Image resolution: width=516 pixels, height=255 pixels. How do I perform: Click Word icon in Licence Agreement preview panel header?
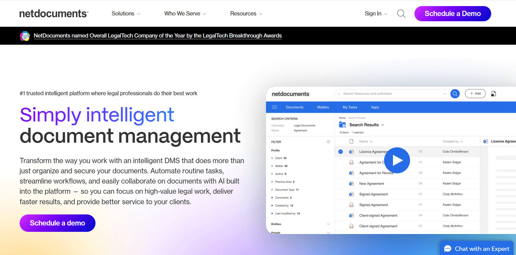pyautogui.click(x=486, y=141)
